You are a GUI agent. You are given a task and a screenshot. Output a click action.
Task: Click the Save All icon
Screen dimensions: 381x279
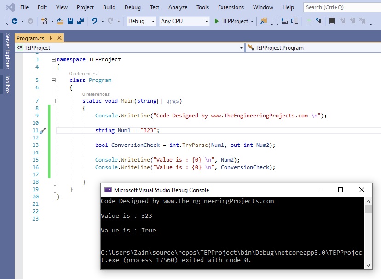80,21
